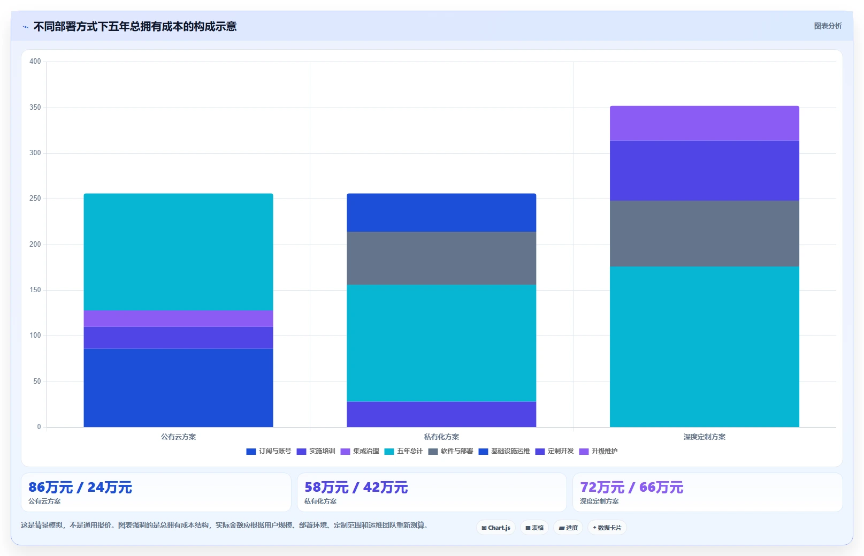Toggle the 集成治理 legend entry
Viewport: 864px width, 556px height.
pyautogui.click(x=360, y=451)
